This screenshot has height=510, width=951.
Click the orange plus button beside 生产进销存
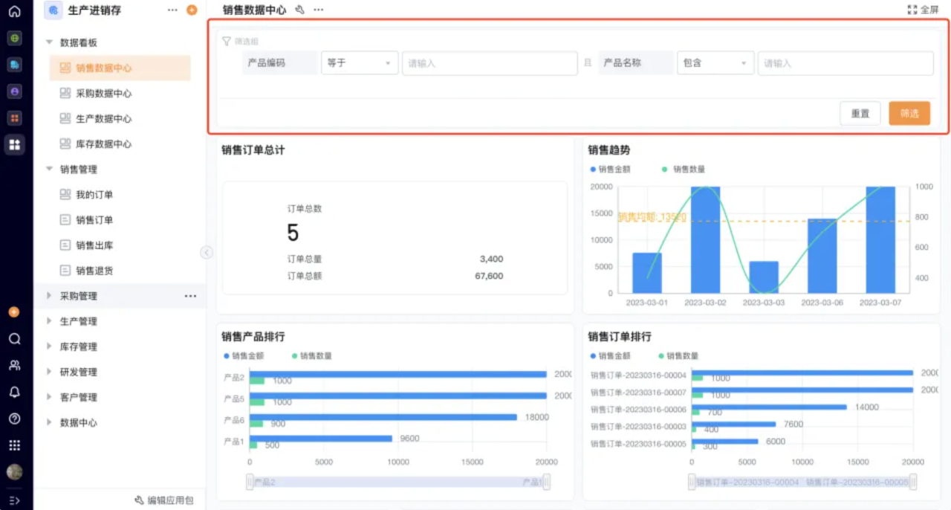(x=192, y=10)
